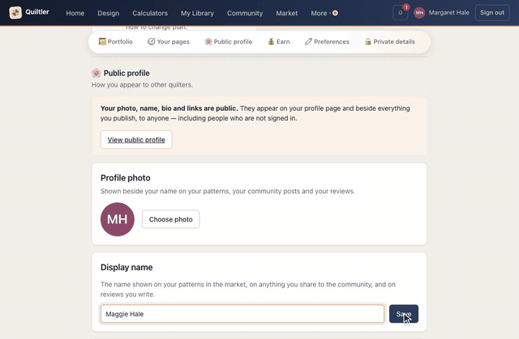The width and height of the screenshot is (519, 339).
Task: Open the Preferences tab
Action: pos(327,41)
